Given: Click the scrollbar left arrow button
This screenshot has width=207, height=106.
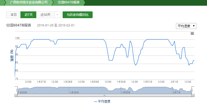Looking at the screenshot, I should [x=16, y=95].
